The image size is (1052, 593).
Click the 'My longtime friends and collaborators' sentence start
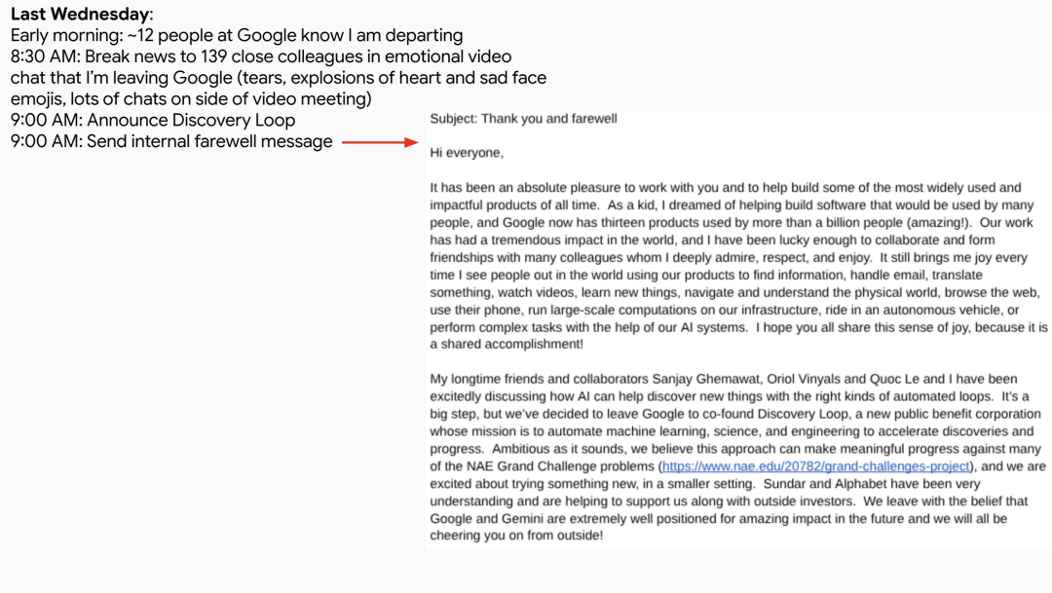(x=540, y=379)
